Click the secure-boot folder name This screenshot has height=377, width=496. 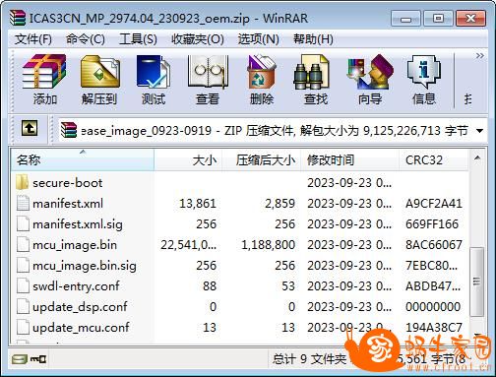coord(68,183)
